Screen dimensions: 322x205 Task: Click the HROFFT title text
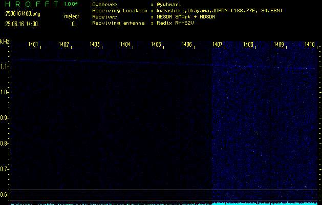point(32,4)
